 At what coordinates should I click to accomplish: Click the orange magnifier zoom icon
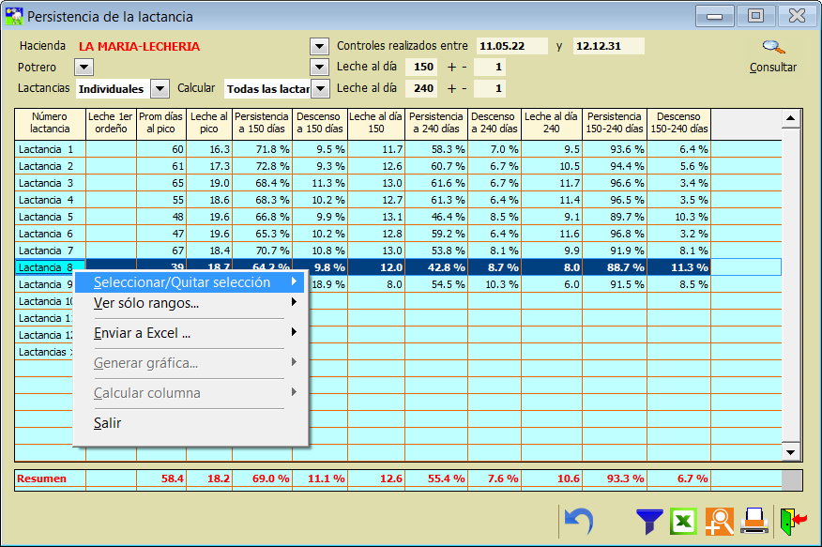[x=720, y=521]
